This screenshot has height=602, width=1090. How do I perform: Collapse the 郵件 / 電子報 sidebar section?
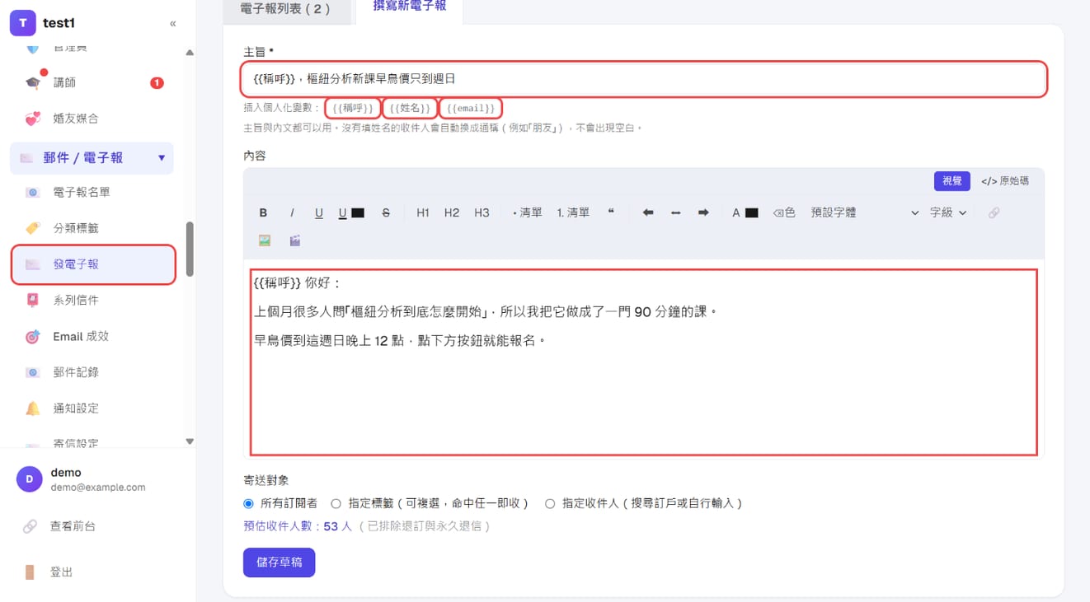click(x=92, y=157)
